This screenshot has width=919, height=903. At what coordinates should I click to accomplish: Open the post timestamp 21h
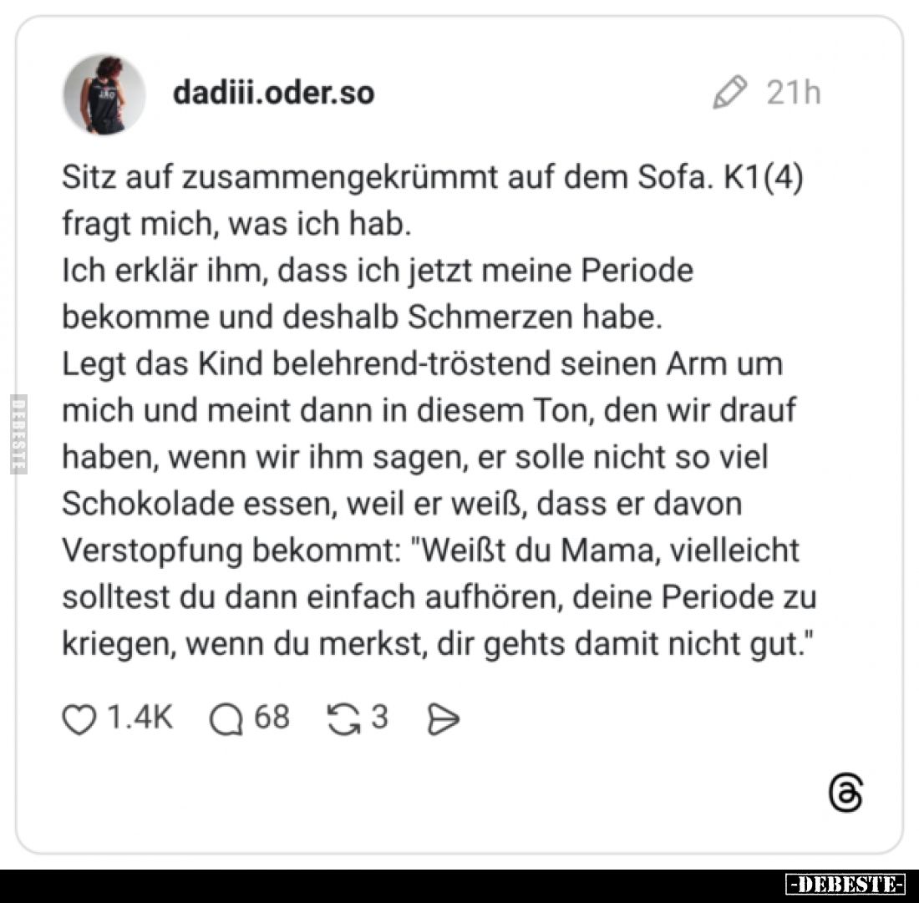(x=792, y=94)
